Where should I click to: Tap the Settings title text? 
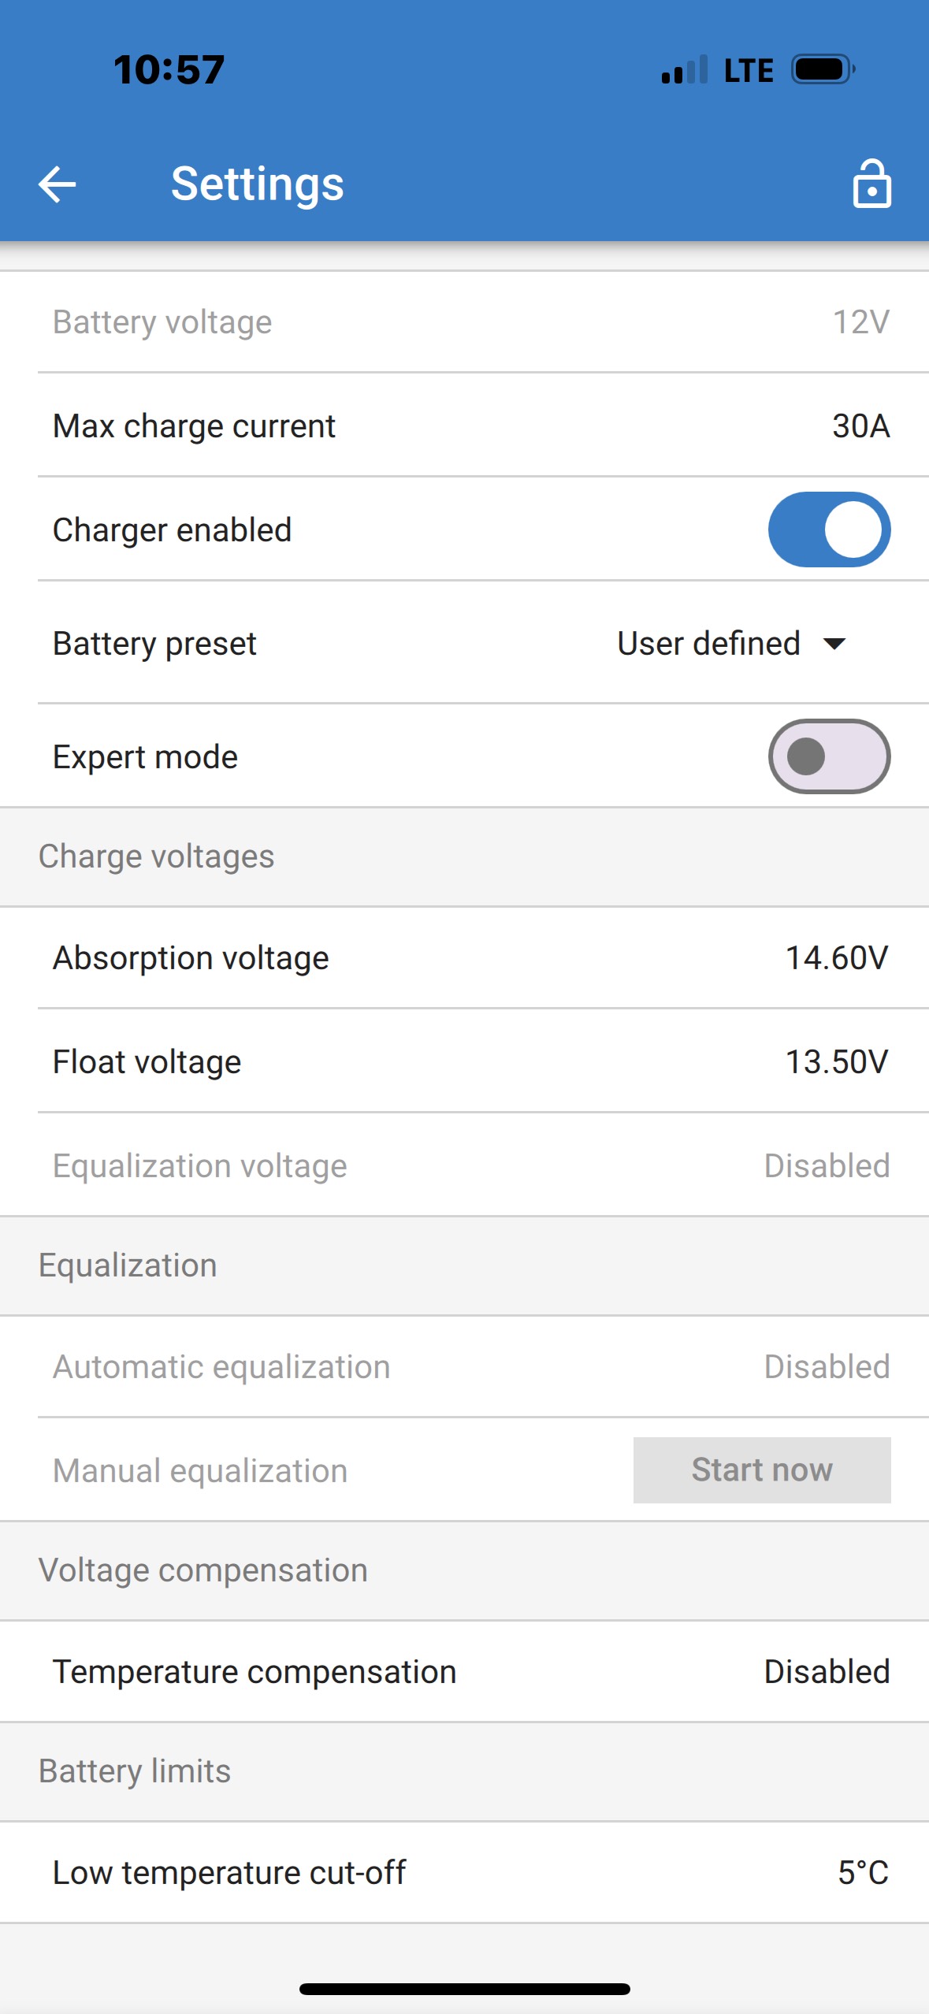click(x=258, y=184)
